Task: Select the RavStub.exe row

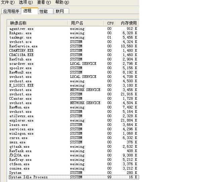Action: (x=73, y=59)
